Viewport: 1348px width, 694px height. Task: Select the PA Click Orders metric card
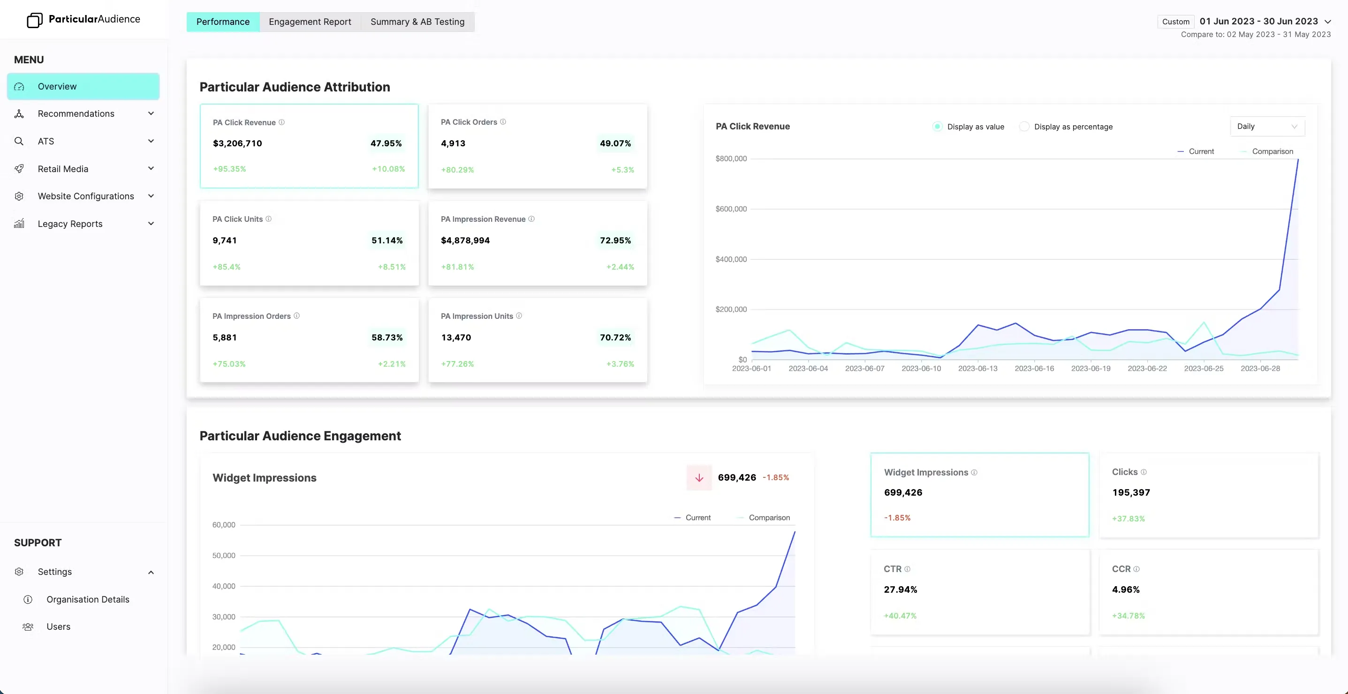[x=538, y=146]
